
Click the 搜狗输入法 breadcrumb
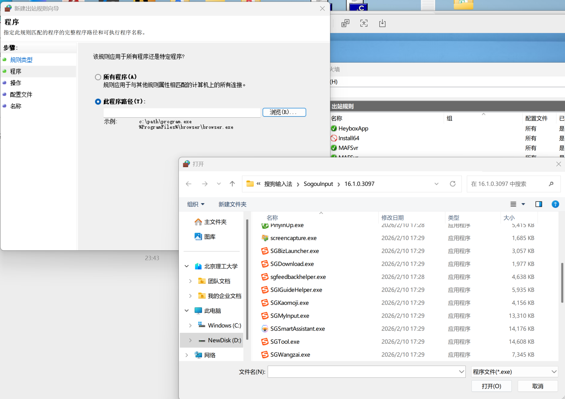[x=278, y=184]
